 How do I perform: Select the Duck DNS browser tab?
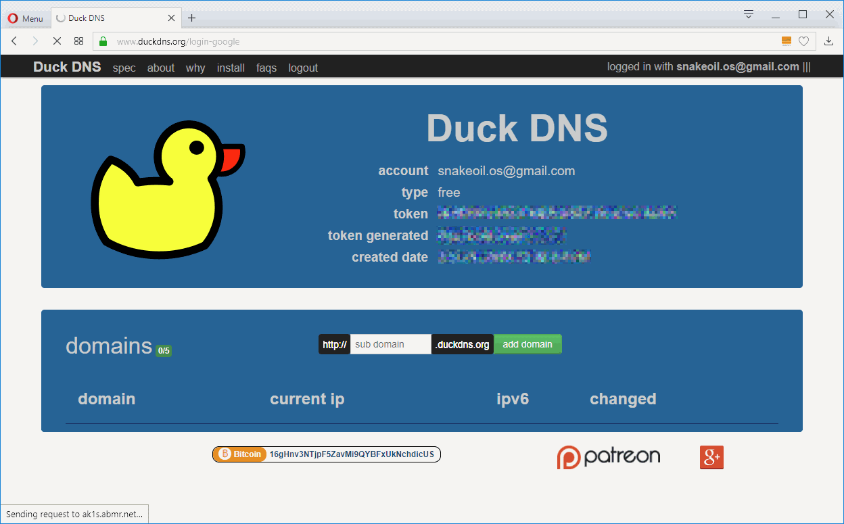115,18
